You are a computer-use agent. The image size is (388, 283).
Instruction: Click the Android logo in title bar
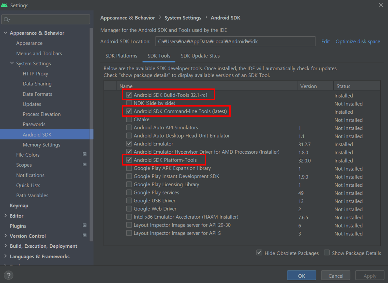(4, 5)
